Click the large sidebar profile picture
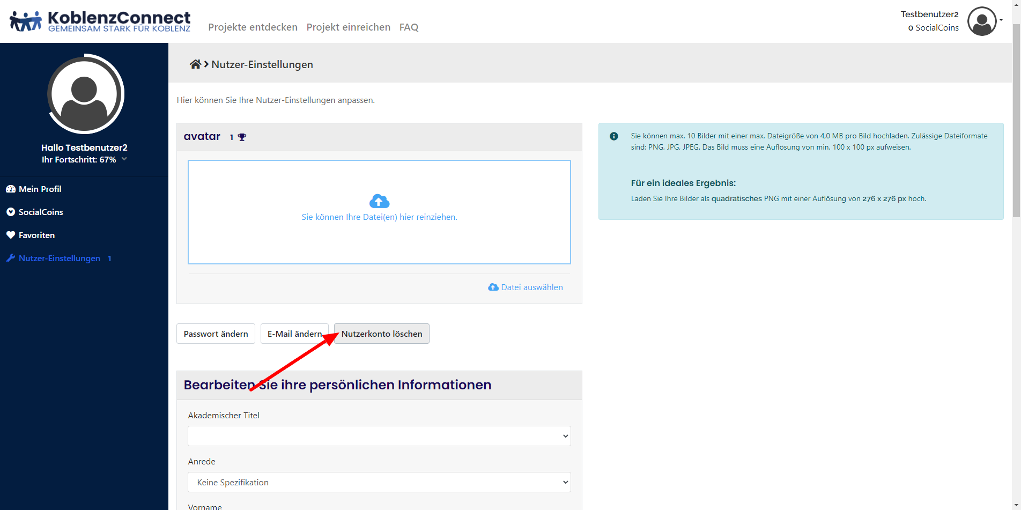The width and height of the screenshot is (1021, 510). point(85,94)
